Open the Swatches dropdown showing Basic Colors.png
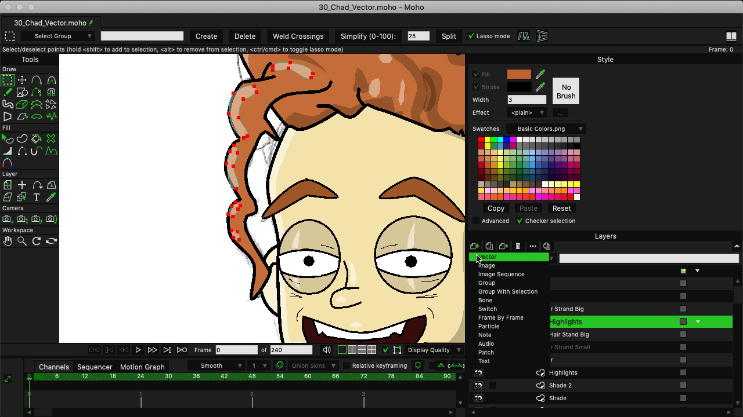 pyautogui.click(x=546, y=128)
